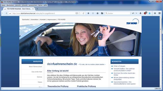Open the Impressum link
The height and width of the screenshot is (91, 163).
pyautogui.click(x=52, y=19)
